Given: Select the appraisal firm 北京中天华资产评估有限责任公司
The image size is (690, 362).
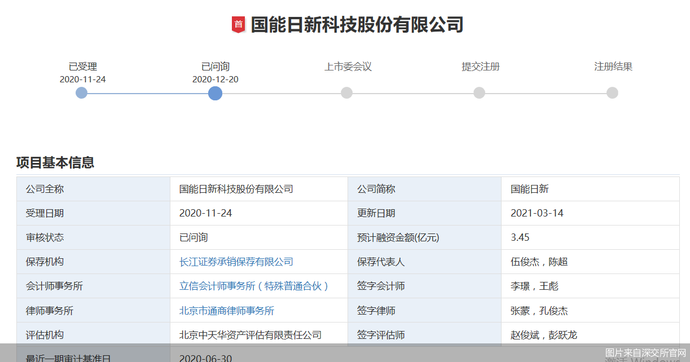Looking at the screenshot, I should click(x=250, y=335).
